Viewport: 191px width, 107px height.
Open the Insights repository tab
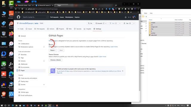pyautogui.click(x=87, y=29)
